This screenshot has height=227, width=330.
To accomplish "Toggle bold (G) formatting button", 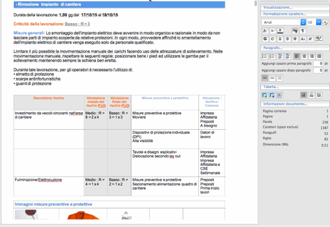I will point(265,39).
